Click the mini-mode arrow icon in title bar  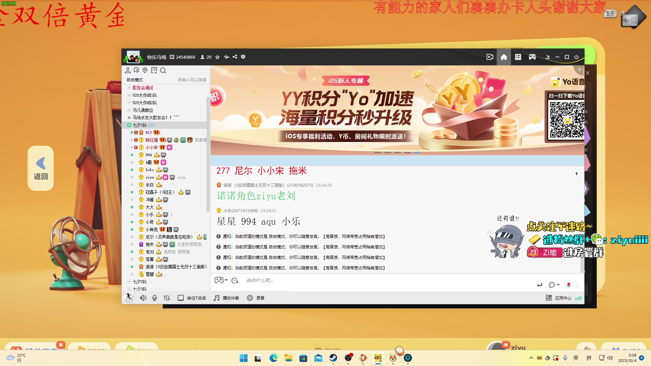(x=548, y=57)
